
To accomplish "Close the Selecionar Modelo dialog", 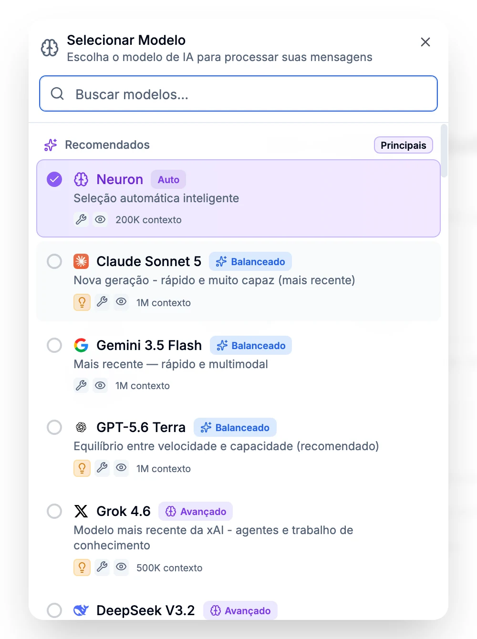I will click(x=425, y=42).
